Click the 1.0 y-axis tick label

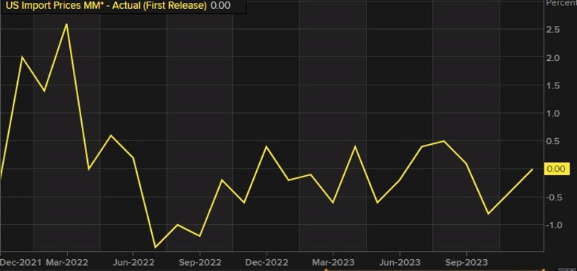coord(553,114)
